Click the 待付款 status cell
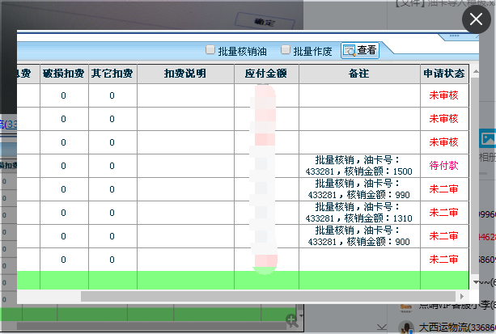 coord(443,166)
